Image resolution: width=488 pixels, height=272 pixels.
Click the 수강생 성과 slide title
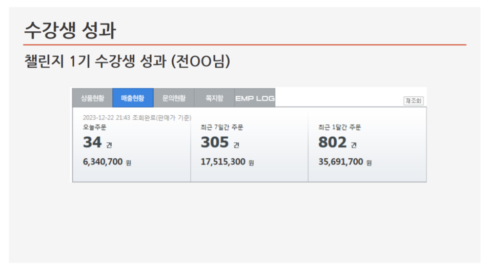pyautogui.click(x=70, y=31)
